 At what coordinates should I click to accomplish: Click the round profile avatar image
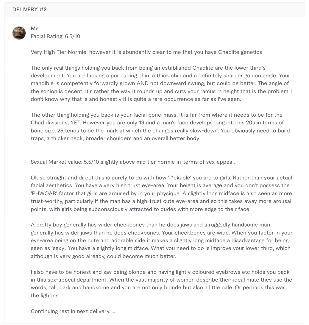(19, 33)
